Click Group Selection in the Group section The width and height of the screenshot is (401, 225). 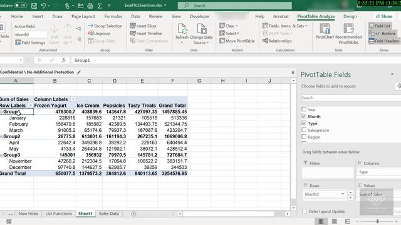click(x=105, y=26)
